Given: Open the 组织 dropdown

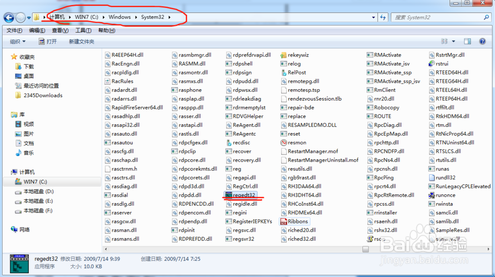Looking at the screenshot, I should [18, 41].
